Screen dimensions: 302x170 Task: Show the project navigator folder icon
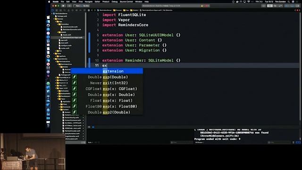[x=52, y=10]
